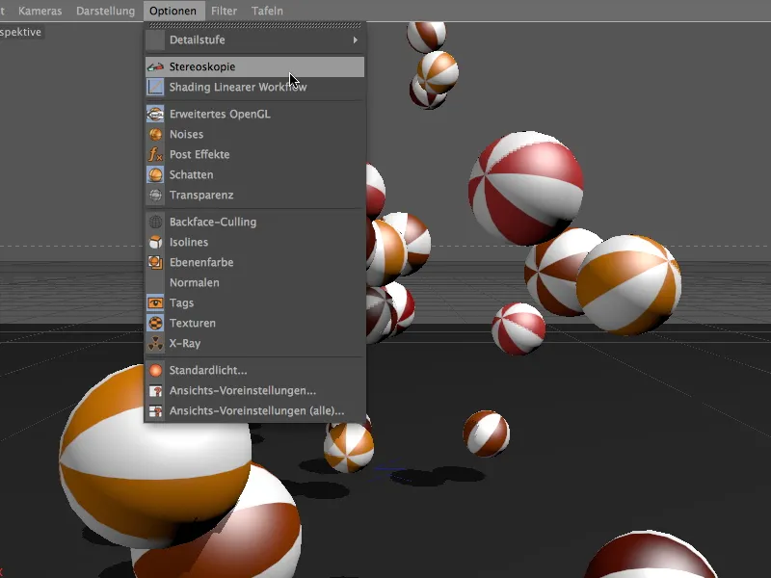Toggle Post Effekte option

point(254,154)
